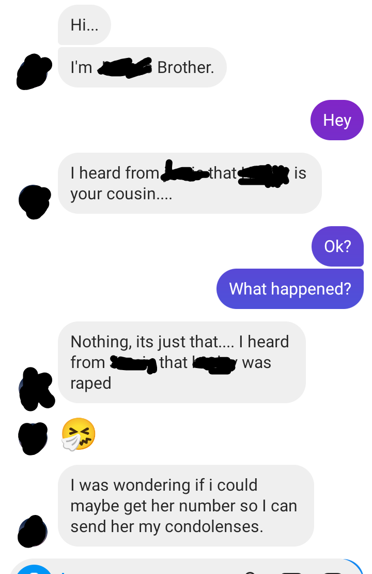The height and width of the screenshot is (574, 372).
Task: Tap the gallery icon in the composer bar
Action: coord(291,572)
